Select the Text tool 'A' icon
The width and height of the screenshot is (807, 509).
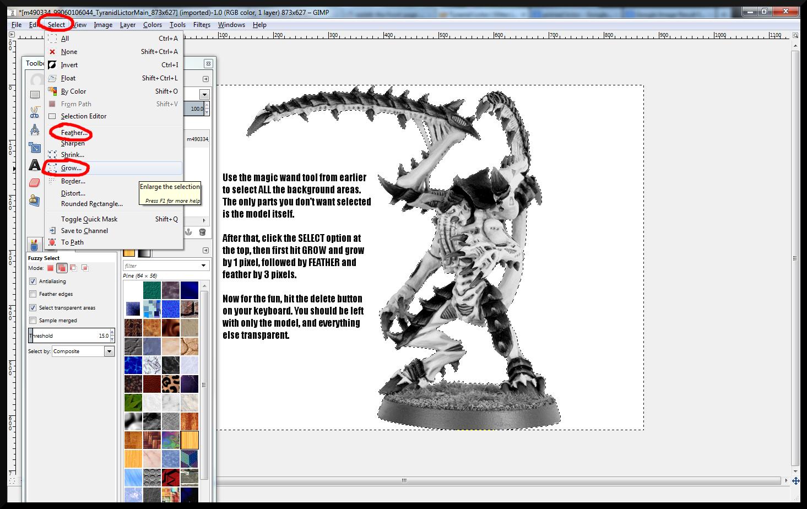[35, 165]
